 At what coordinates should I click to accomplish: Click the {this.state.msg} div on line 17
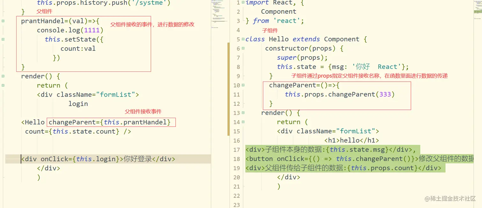(x=331, y=150)
